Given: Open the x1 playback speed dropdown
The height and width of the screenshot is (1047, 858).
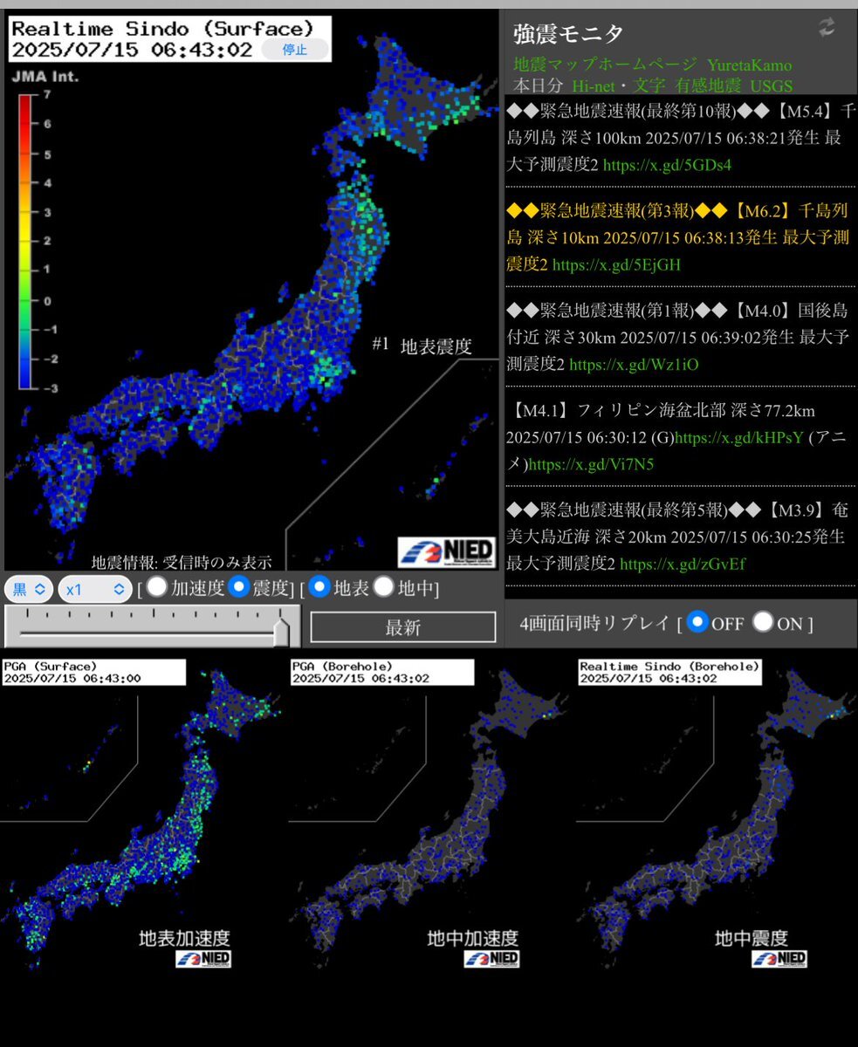Looking at the screenshot, I should [96, 589].
